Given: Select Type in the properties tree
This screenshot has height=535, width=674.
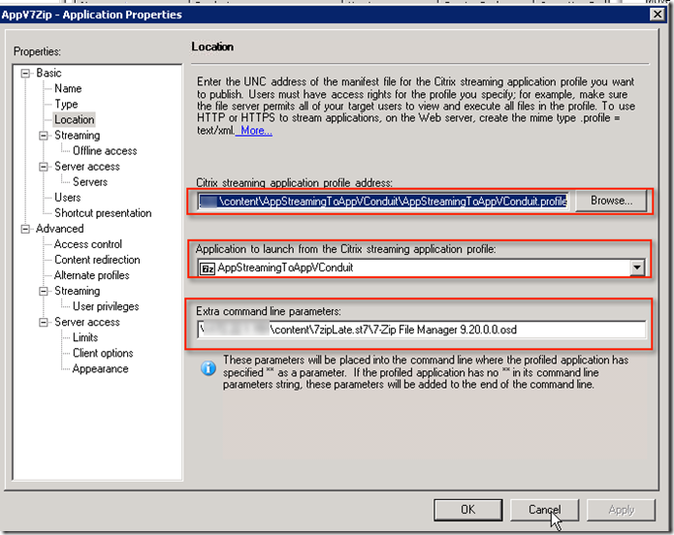Looking at the screenshot, I should click(66, 104).
